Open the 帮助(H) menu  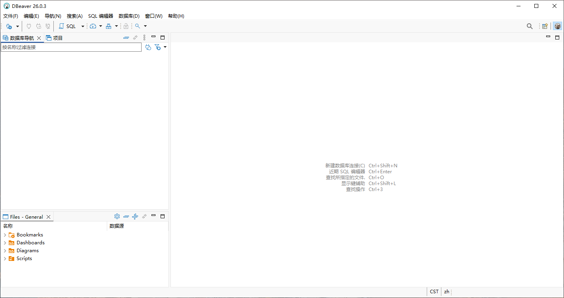pos(176,16)
